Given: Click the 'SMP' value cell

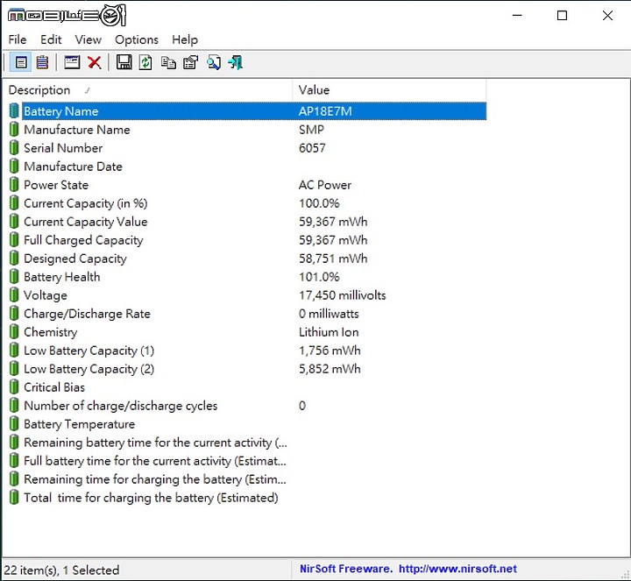Looking at the screenshot, I should point(311,130).
